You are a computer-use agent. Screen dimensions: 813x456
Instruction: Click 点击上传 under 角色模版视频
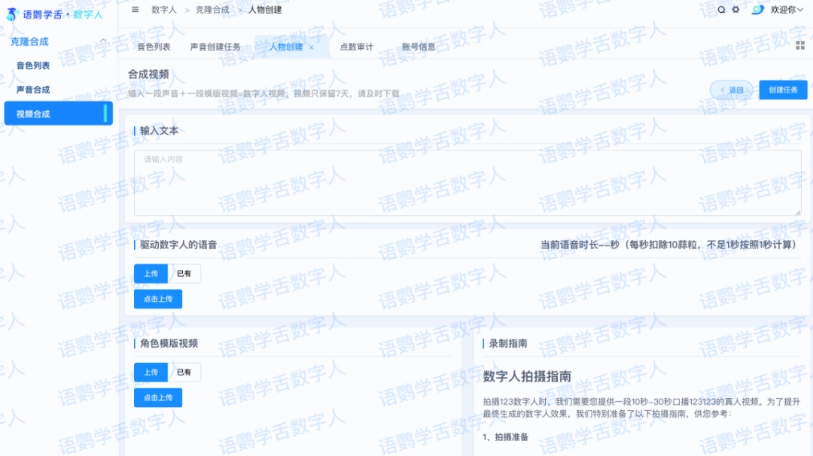158,397
